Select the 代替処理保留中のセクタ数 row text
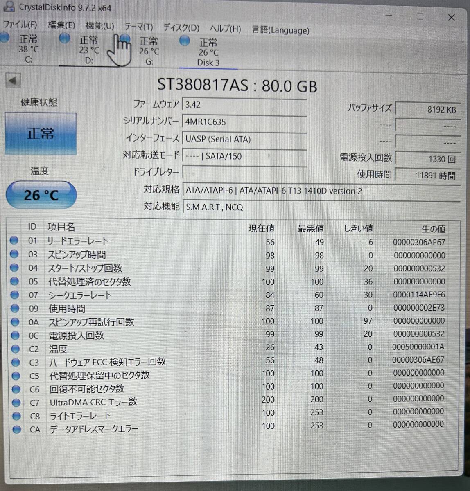 click(99, 375)
